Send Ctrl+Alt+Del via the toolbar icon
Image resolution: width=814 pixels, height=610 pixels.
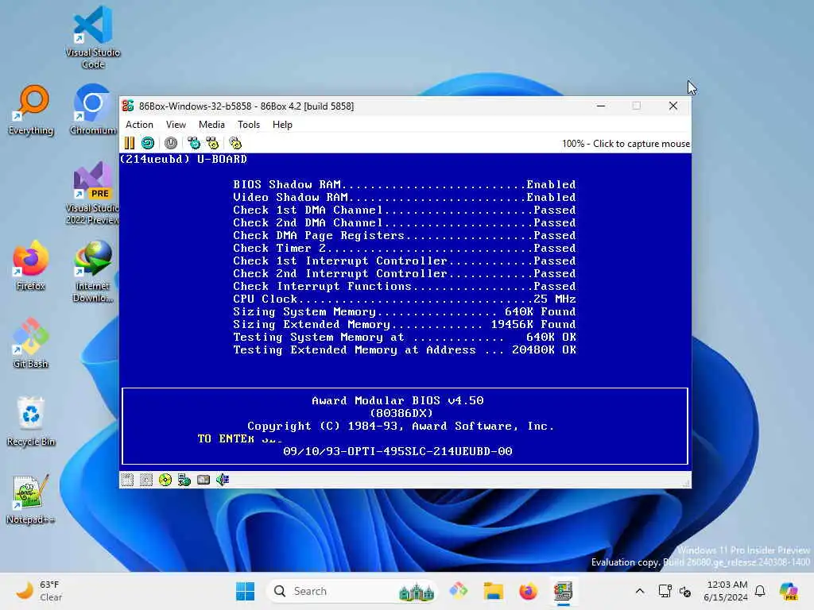pos(194,143)
